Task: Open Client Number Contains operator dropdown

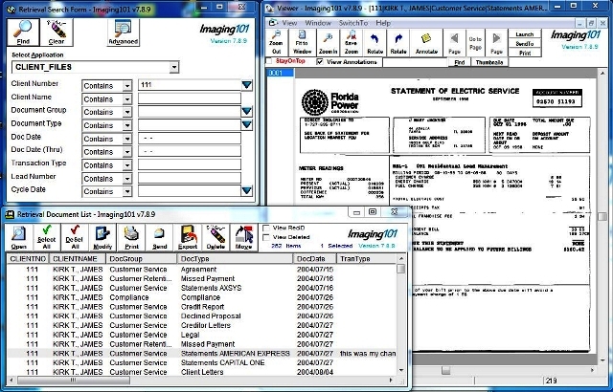Action: (x=127, y=86)
